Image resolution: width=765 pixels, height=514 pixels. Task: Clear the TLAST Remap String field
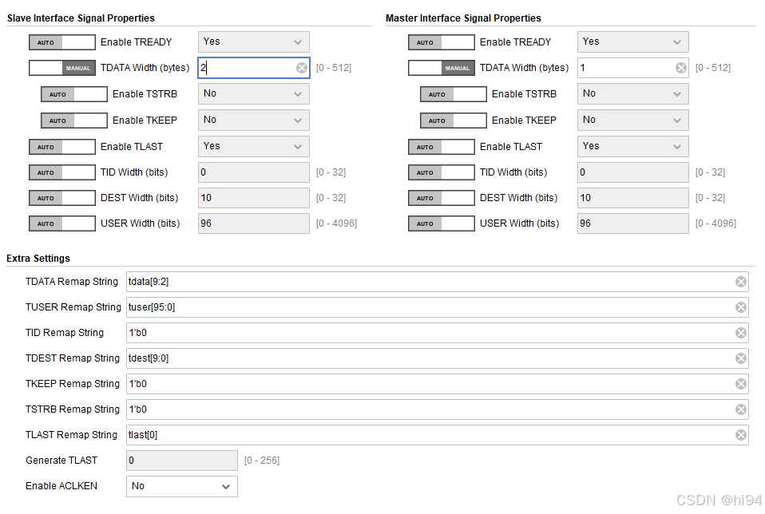740,435
